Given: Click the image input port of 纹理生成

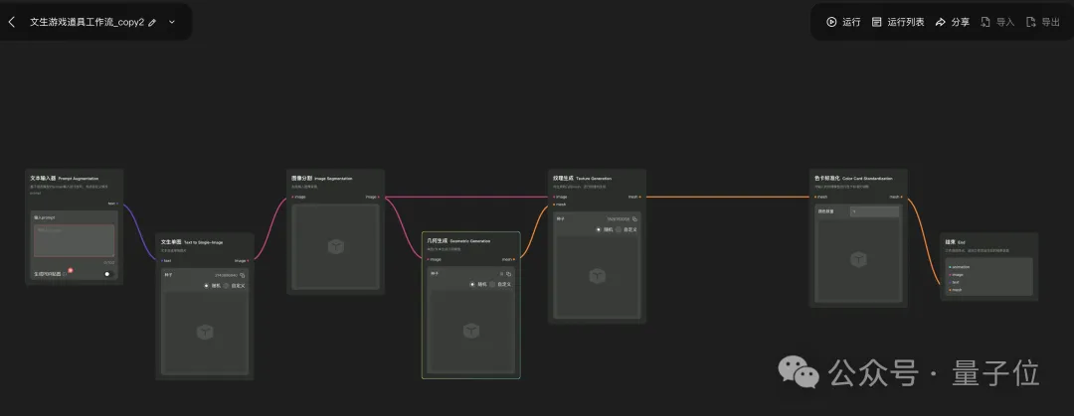Looking at the screenshot, I should pyautogui.click(x=554, y=197).
